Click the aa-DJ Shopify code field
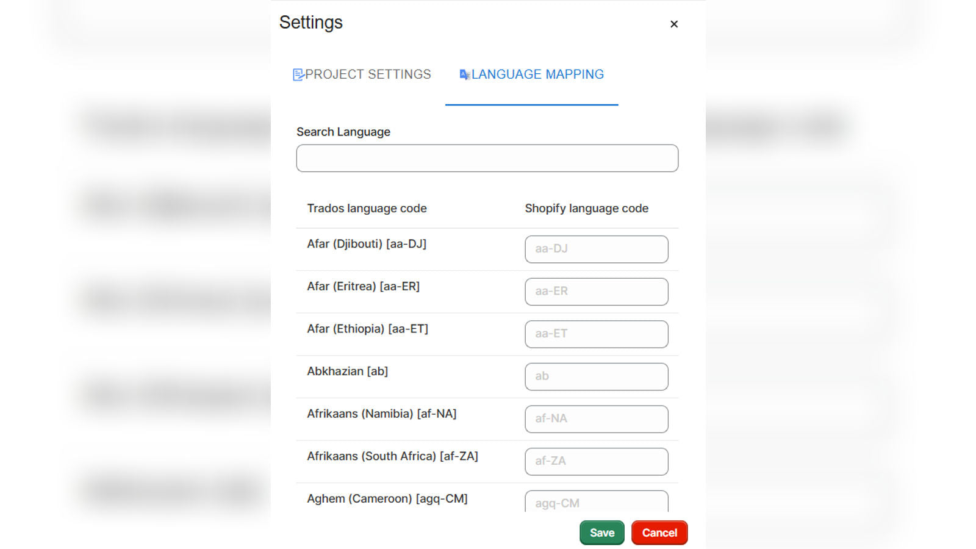 click(596, 249)
